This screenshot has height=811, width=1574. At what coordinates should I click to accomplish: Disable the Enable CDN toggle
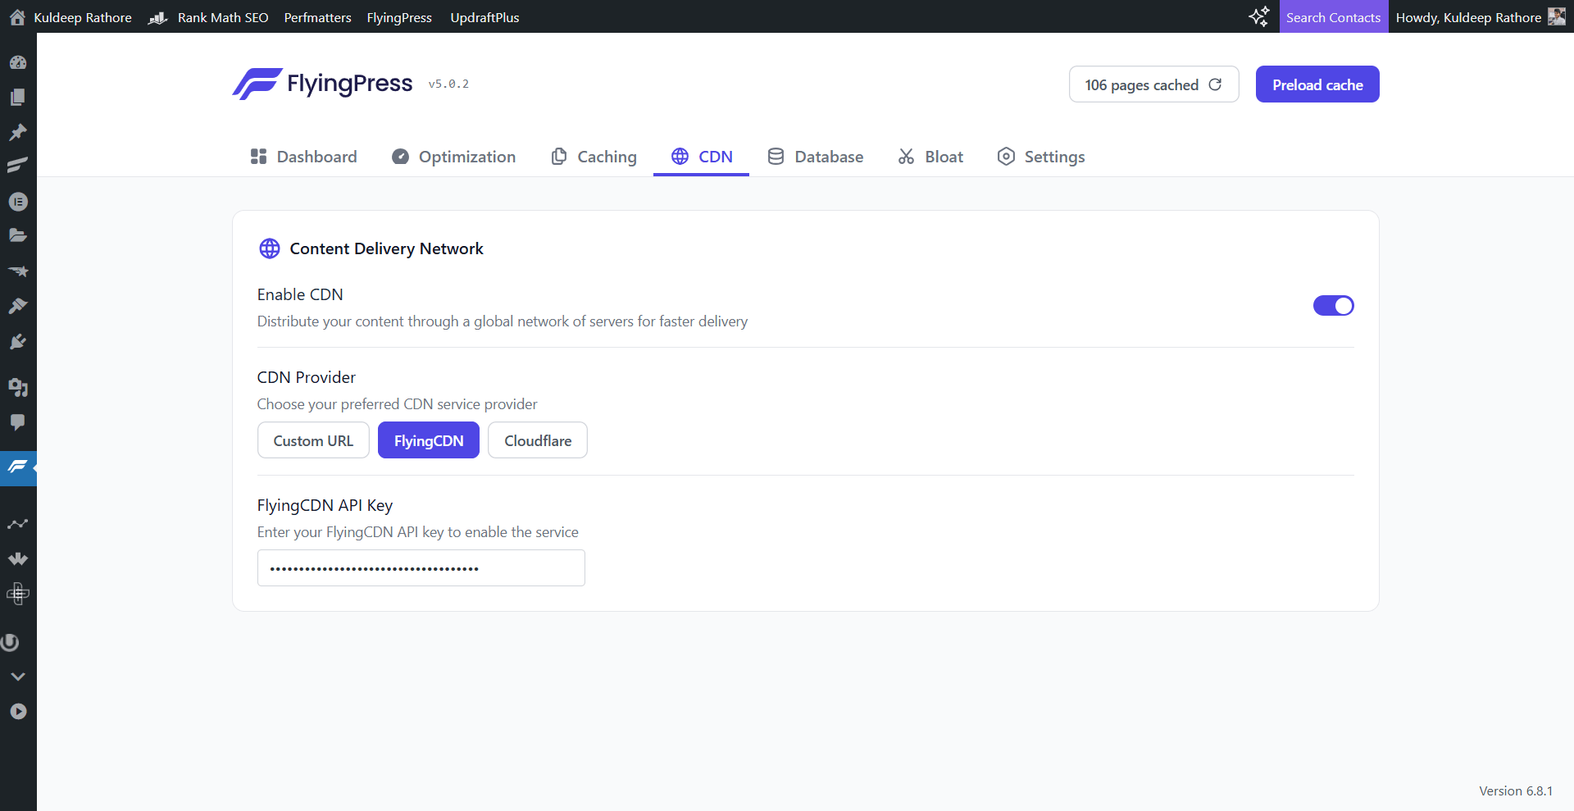1334,305
